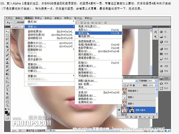Screen dimensions: 179x134
Task: Click the layer style fx button
Action: tap(131, 117)
